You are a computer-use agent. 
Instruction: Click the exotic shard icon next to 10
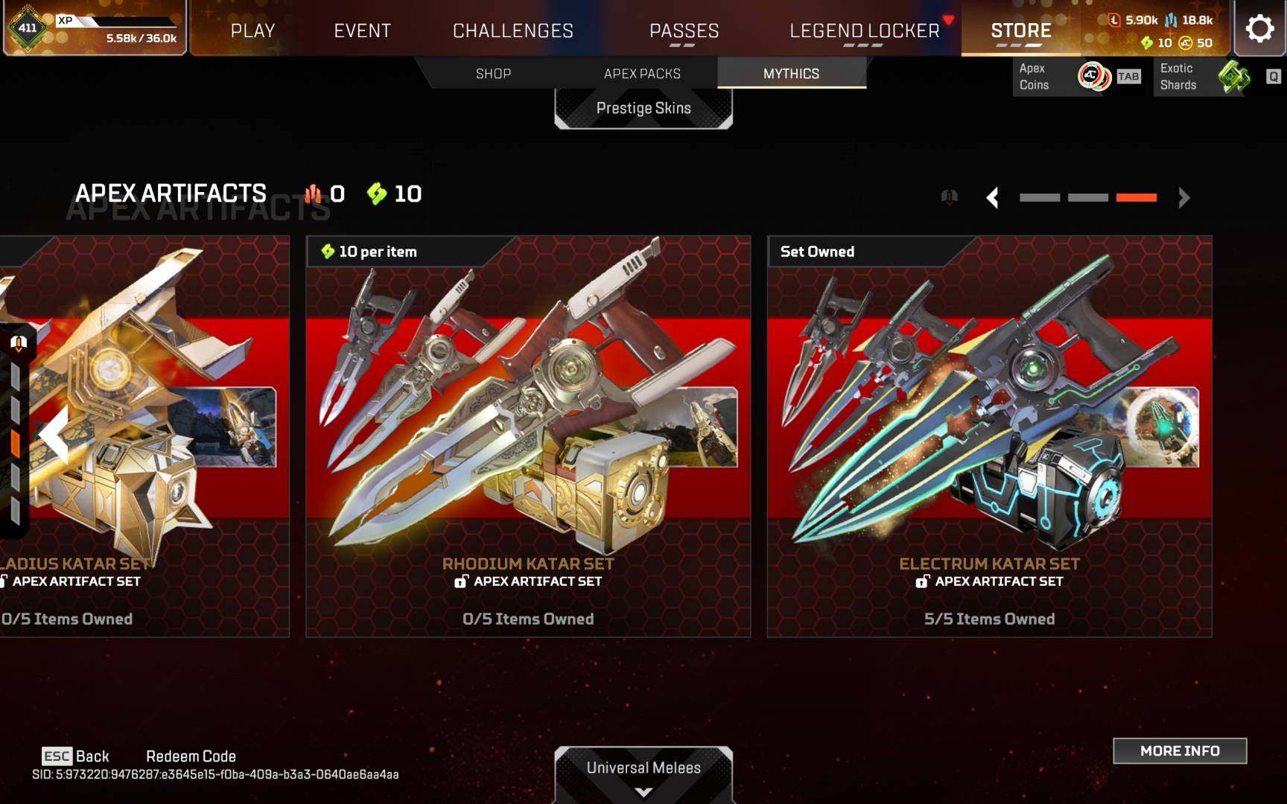point(377,194)
